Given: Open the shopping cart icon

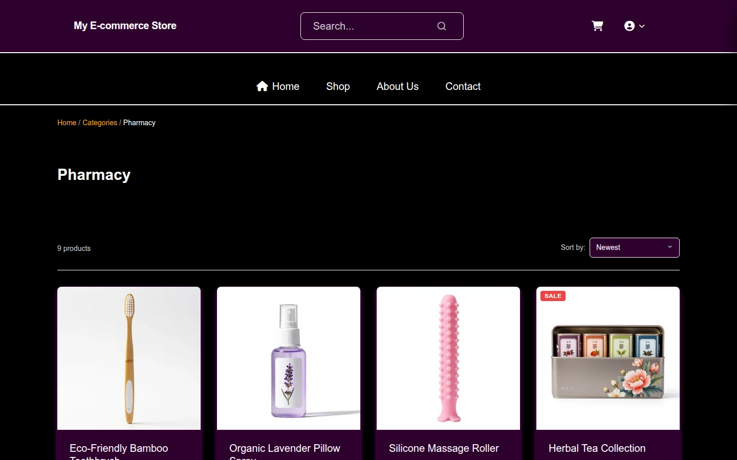Looking at the screenshot, I should pos(597,26).
